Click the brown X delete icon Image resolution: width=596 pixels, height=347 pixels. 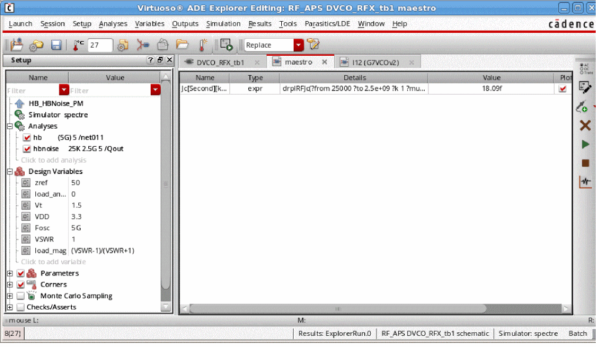point(585,125)
